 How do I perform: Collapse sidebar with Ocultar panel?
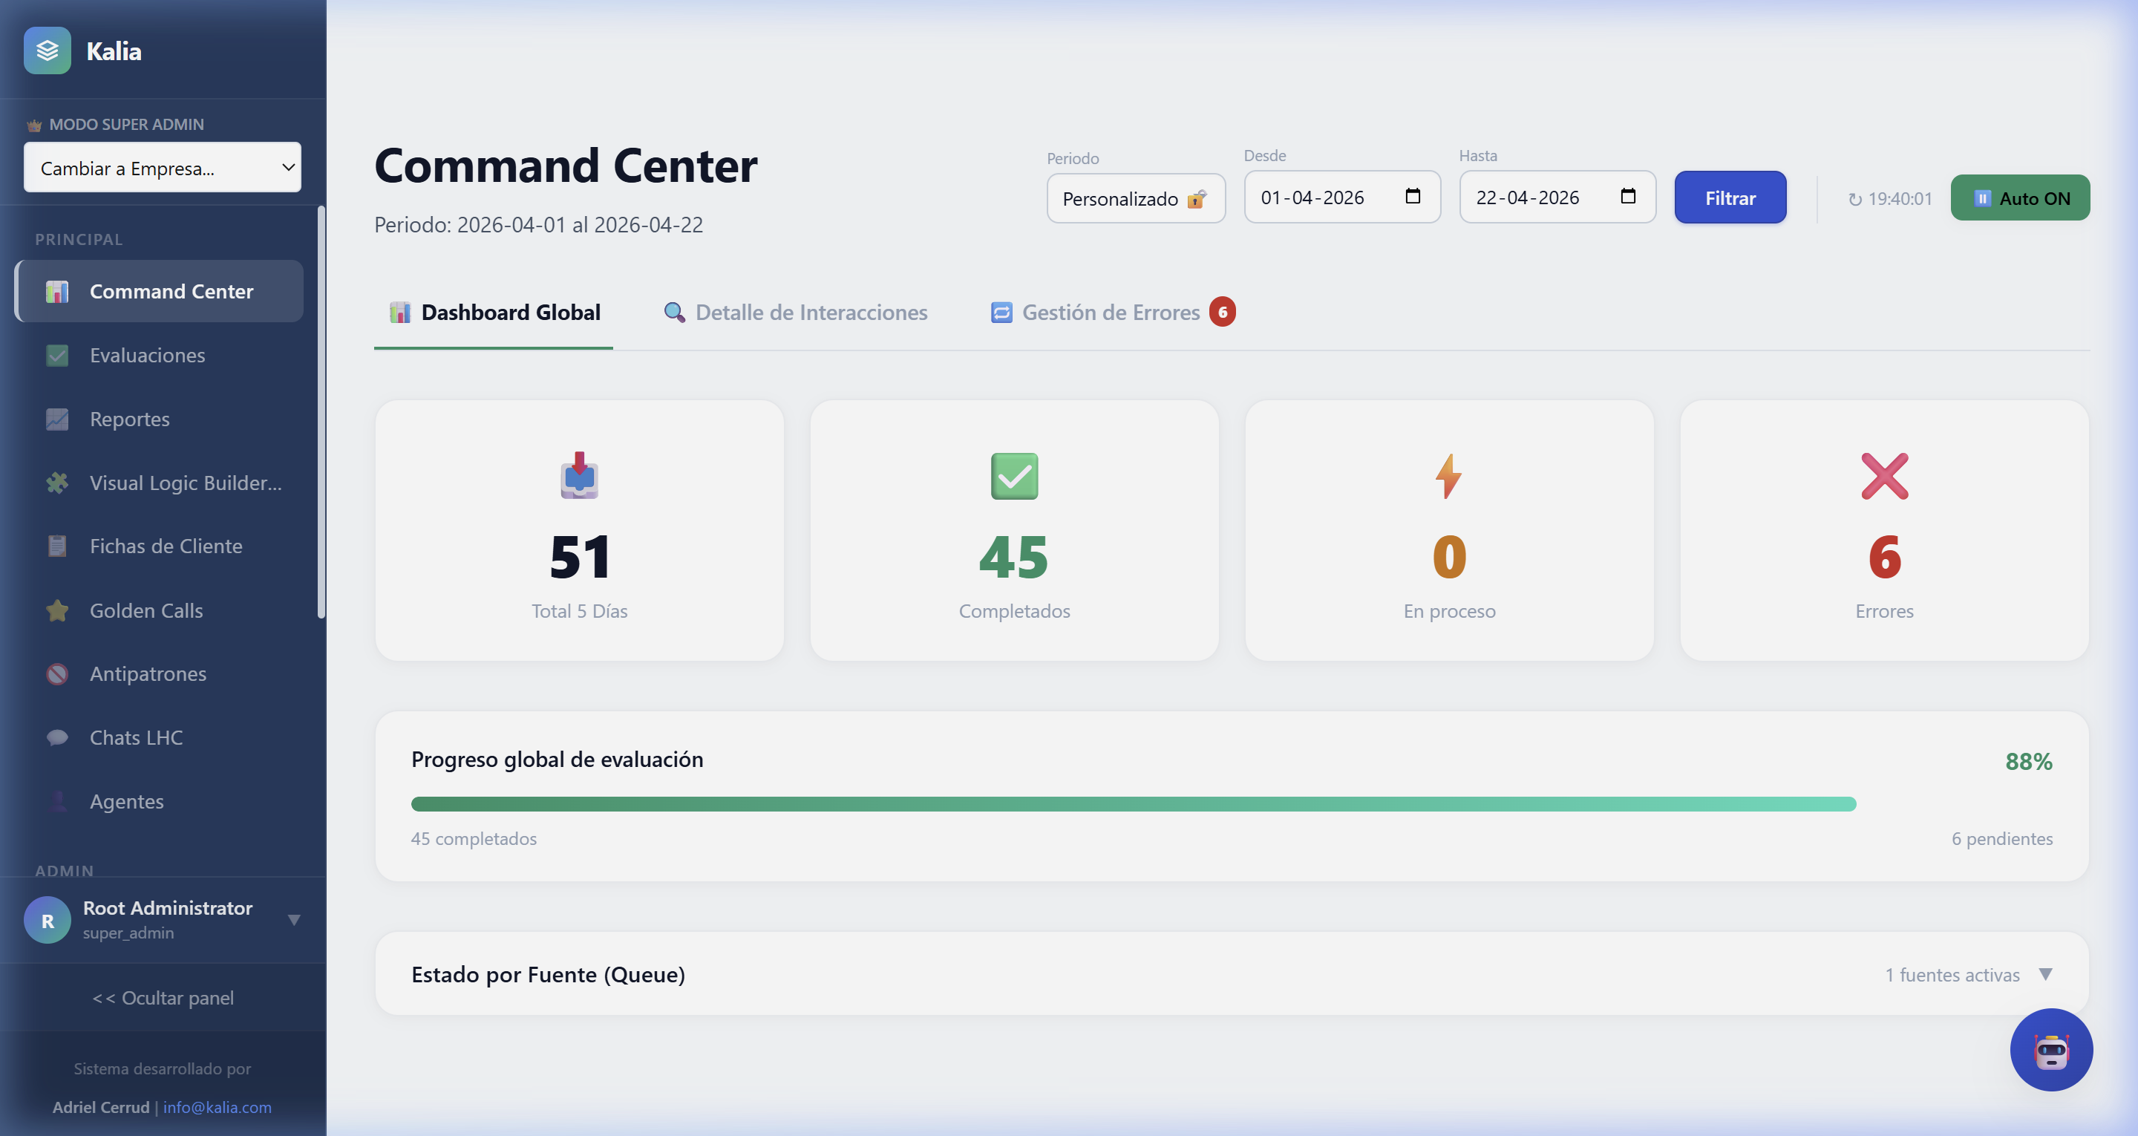(163, 997)
